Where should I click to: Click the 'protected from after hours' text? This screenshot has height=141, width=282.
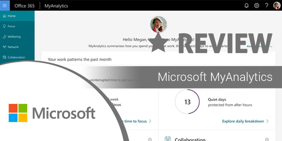pyautogui.click(x=230, y=105)
